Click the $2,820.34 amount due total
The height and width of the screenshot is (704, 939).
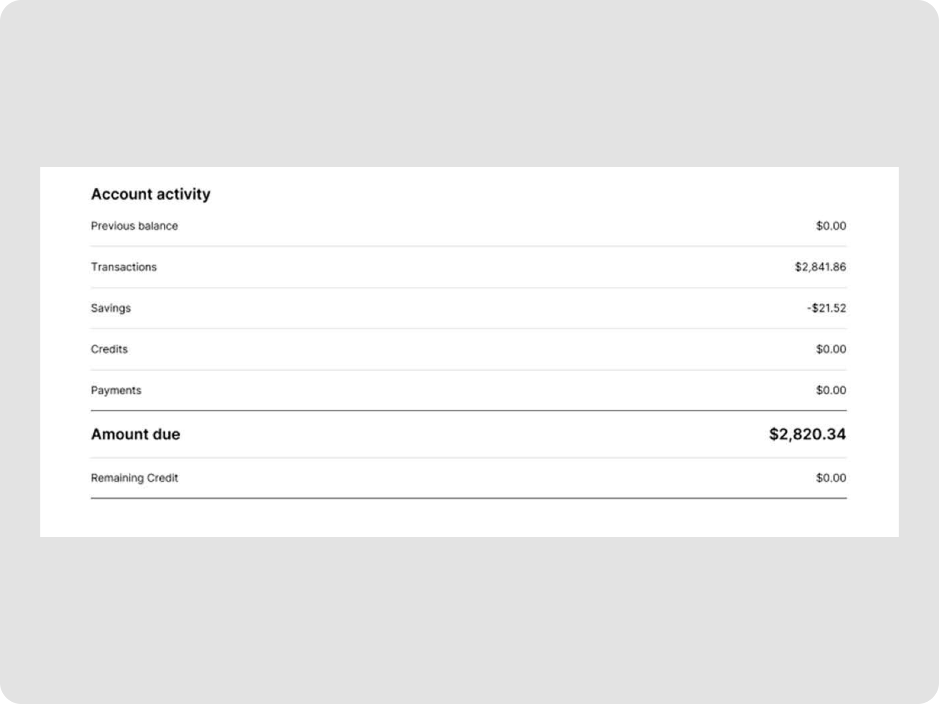pos(807,434)
